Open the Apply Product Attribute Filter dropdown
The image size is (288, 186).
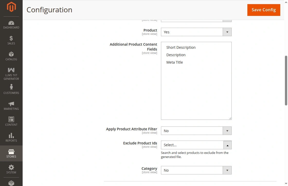click(196, 131)
